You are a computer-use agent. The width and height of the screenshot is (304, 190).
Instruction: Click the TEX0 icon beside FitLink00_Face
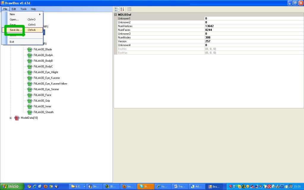[x=29, y=95]
